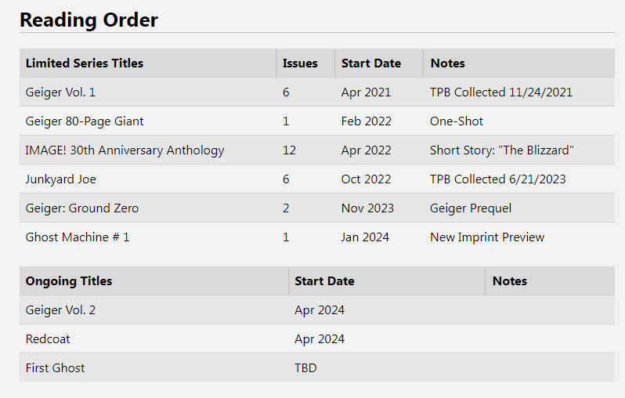
Task: Click the Notes header in the Limited Series table
Action: coord(447,63)
